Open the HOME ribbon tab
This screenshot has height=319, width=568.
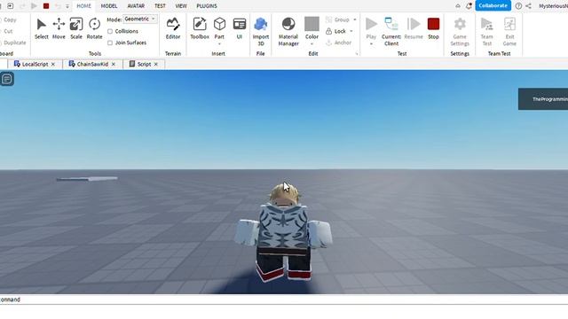(83, 6)
